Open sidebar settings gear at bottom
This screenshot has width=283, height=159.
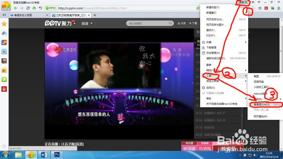[4, 146]
